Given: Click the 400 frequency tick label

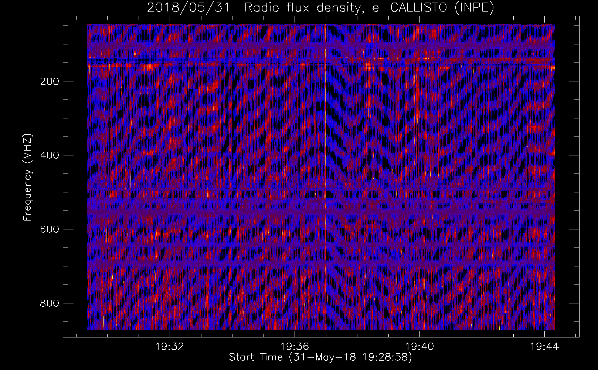Looking at the screenshot, I should click(x=50, y=155).
